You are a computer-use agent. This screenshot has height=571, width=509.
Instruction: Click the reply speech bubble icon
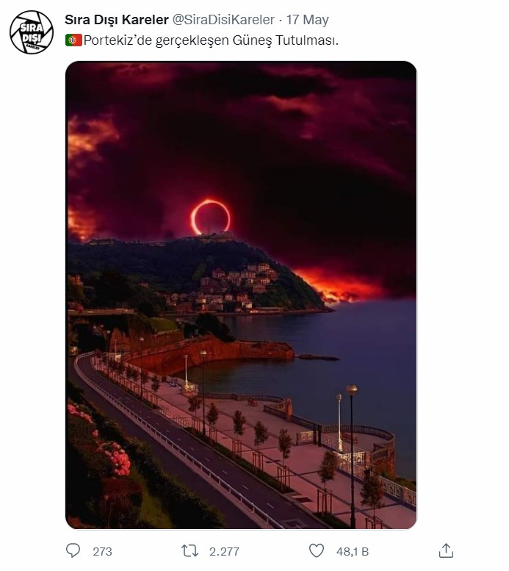click(73, 550)
